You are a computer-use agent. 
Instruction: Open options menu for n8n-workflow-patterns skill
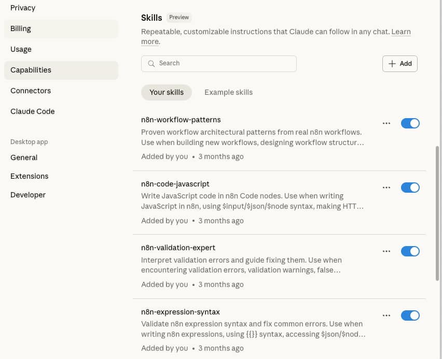(386, 123)
